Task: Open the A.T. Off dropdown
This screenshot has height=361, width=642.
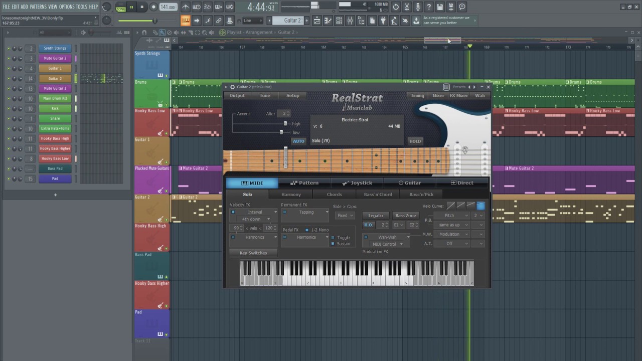Action: pyautogui.click(x=452, y=244)
